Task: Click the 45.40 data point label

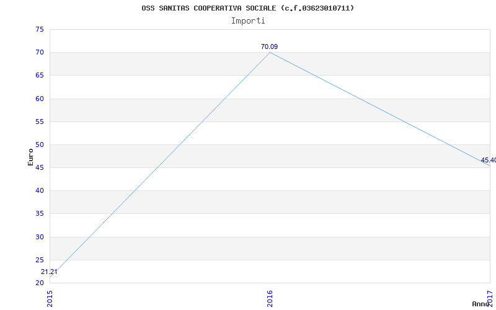Action: (488, 161)
